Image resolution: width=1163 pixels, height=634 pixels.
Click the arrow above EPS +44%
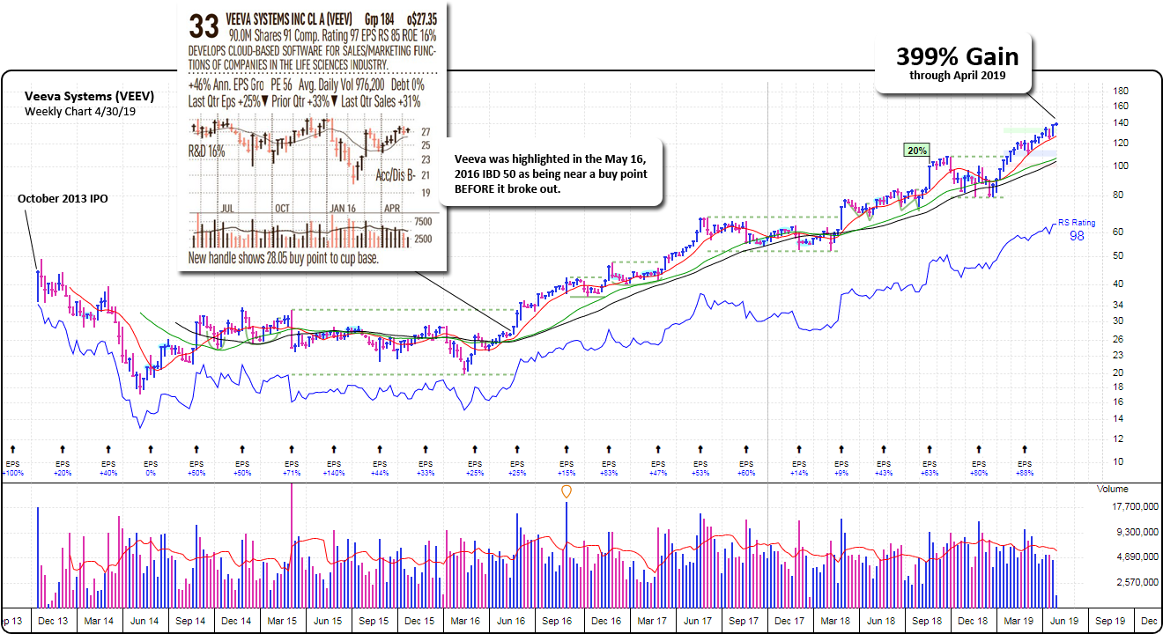380,449
